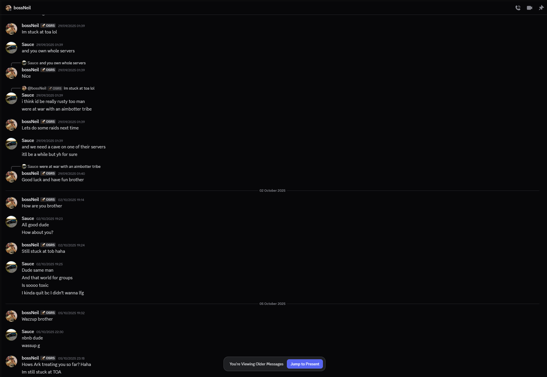Click the bossNeil name in the header

(x=22, y=8)
